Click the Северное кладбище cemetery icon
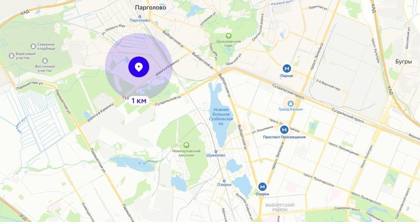 (33, 46)
